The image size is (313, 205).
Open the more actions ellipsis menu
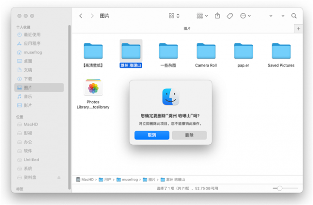245,16
